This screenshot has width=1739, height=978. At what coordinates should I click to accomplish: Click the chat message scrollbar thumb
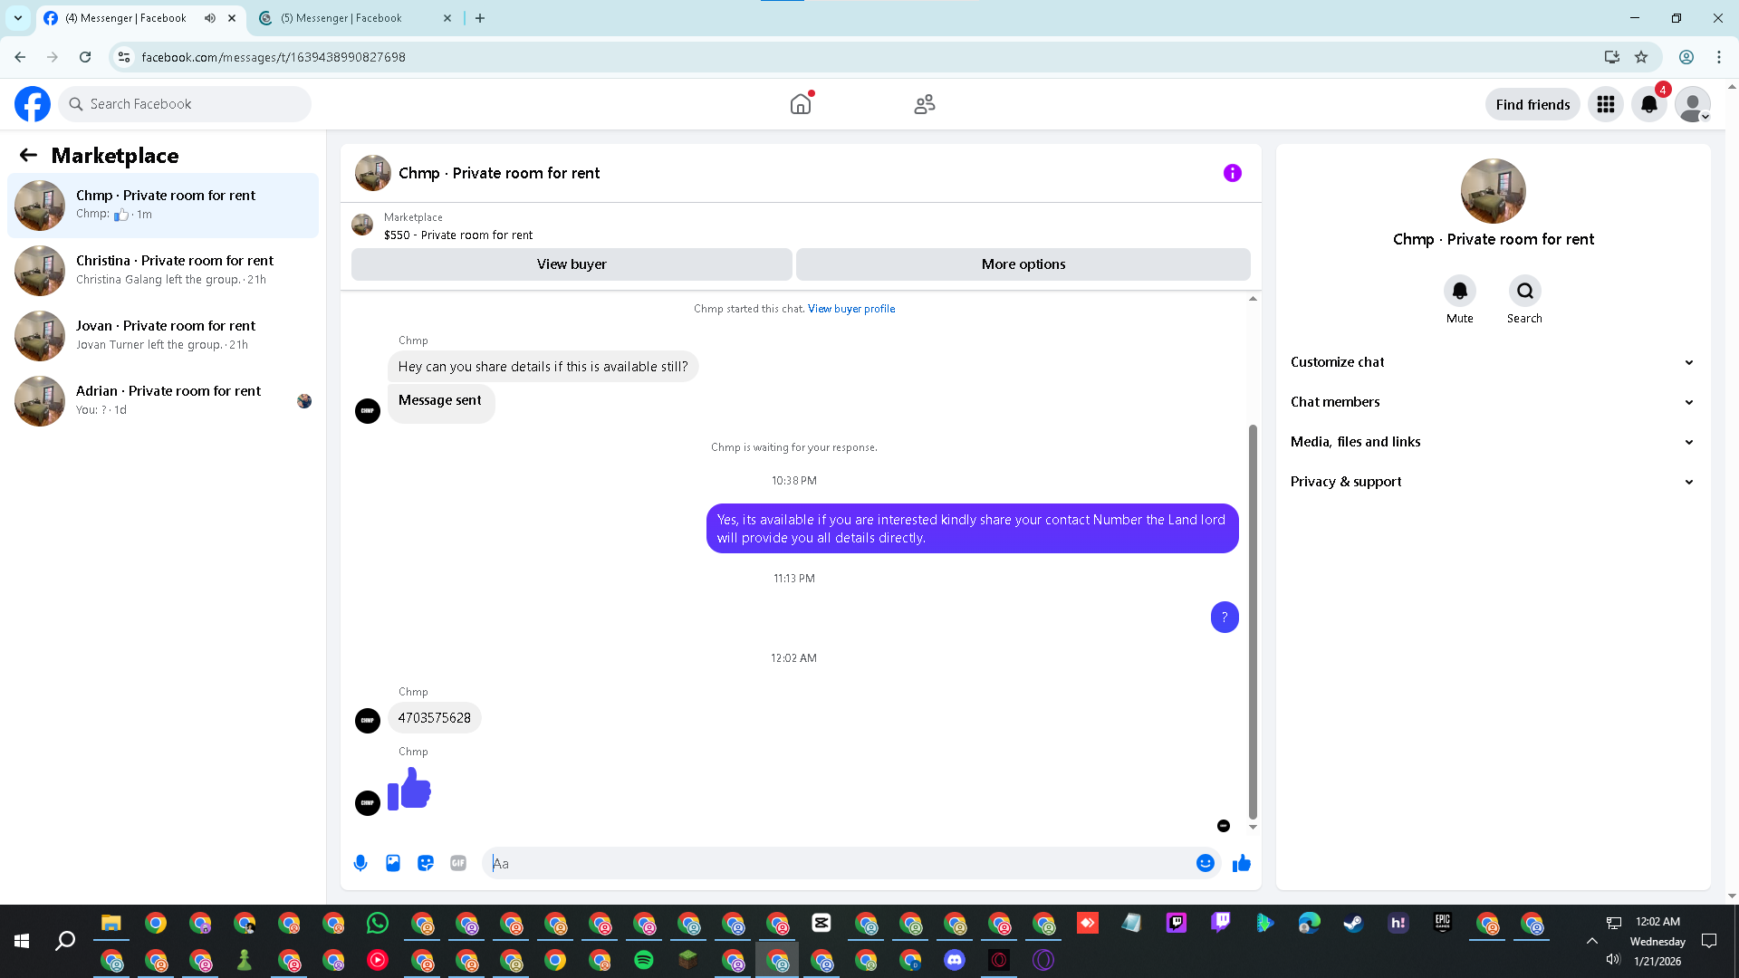click(x=1253, y=620)
